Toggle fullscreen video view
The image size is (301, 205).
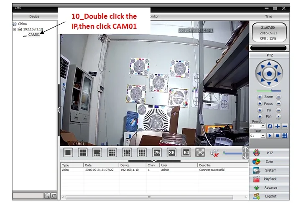point(200,152)
